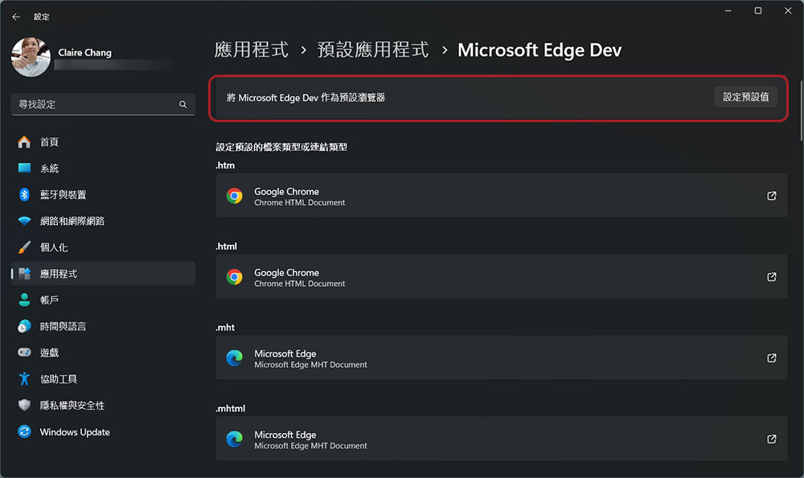804x478 pixels.
Task: Click the Edge icon in the .mht row
Action: click(x=234, y=357)
